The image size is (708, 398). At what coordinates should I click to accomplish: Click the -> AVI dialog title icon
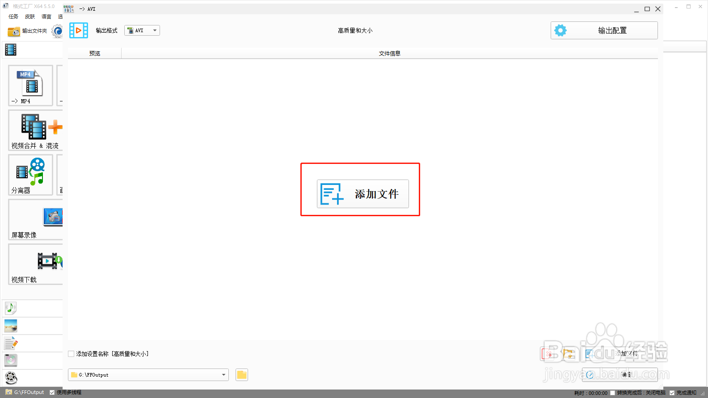click(69, 9)
